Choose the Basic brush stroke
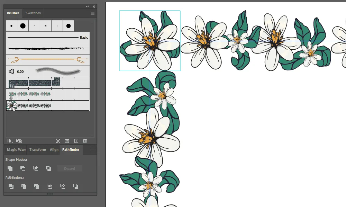This screenshot has width=346, height=207. (48, 37)
